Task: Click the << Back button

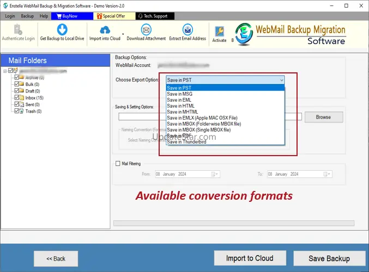Action: point(56,258)
